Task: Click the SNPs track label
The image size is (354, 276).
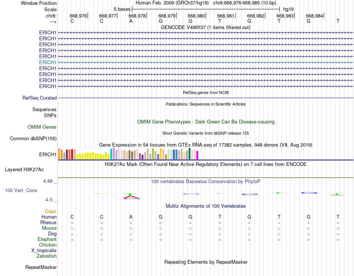Action: (50, 115)
